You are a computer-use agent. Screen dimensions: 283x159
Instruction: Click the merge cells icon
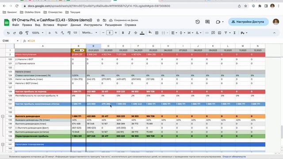(163, 33)
